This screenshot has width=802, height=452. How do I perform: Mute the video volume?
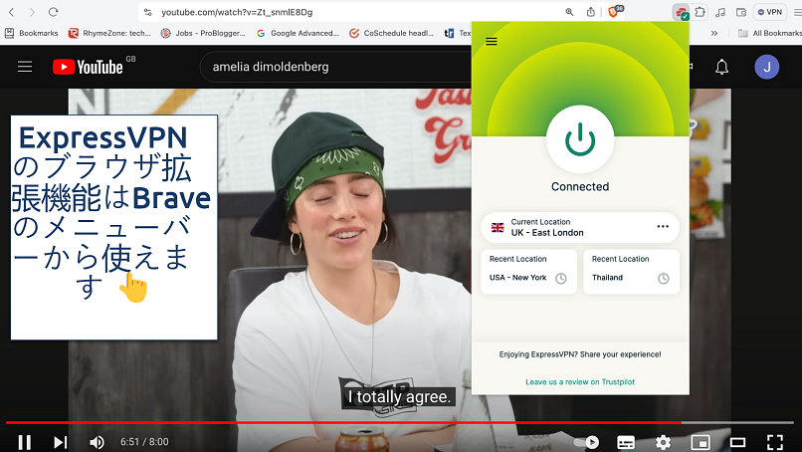pyautogui.click(x=97, y=441)
